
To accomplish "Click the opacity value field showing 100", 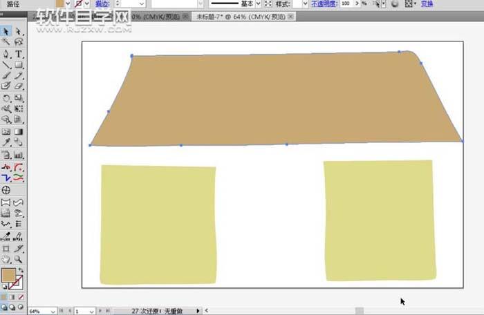I will pyautogui.click(x=346, y=3).
